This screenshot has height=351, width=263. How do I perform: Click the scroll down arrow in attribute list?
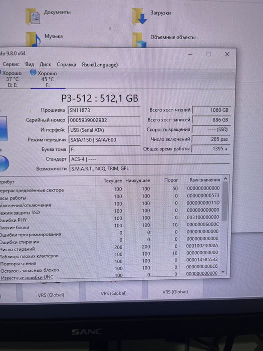[223, 272]
